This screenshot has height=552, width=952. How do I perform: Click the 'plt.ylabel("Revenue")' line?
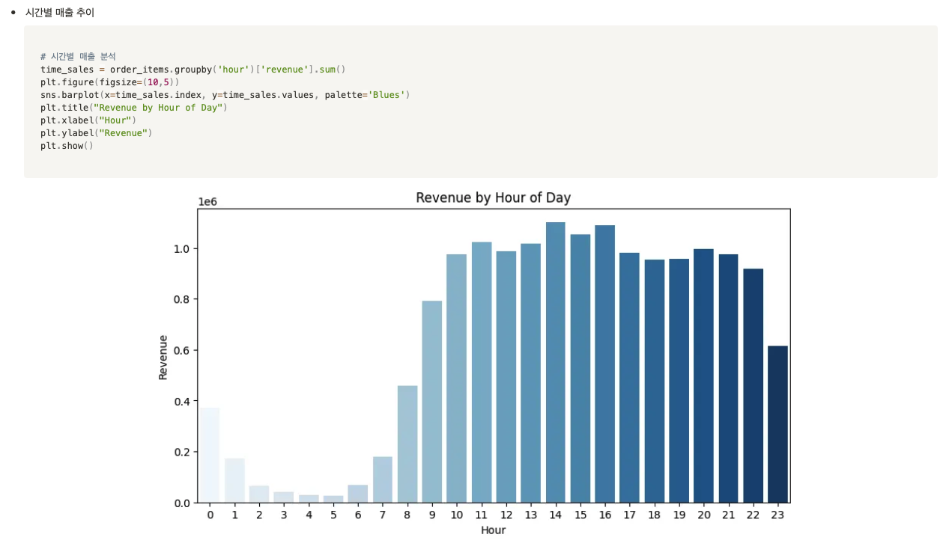point(97,133)
